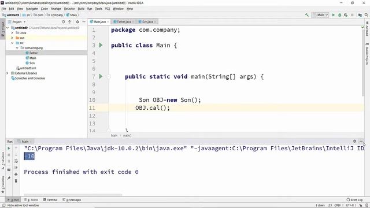The width and height of the screenshot is (370, 208).
Task: Pin the Run tab
Action: click(x=9, y=178)
